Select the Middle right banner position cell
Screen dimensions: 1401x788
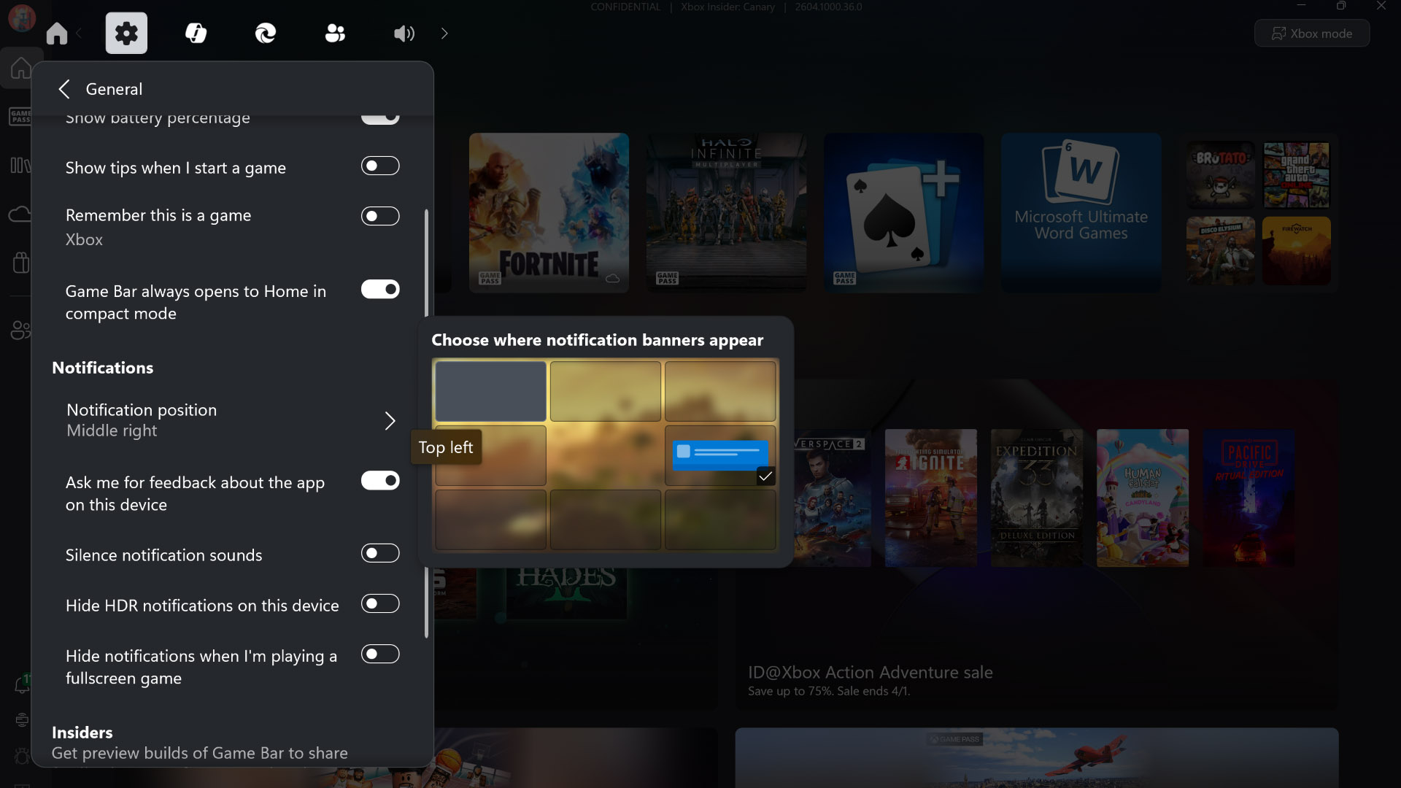click(719, 455)
